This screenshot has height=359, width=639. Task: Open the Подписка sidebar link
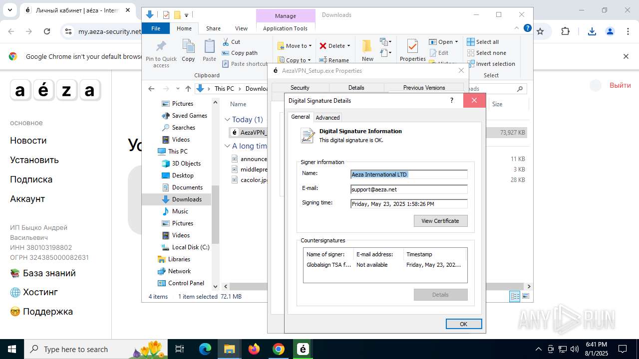click(x=31, y=179)
